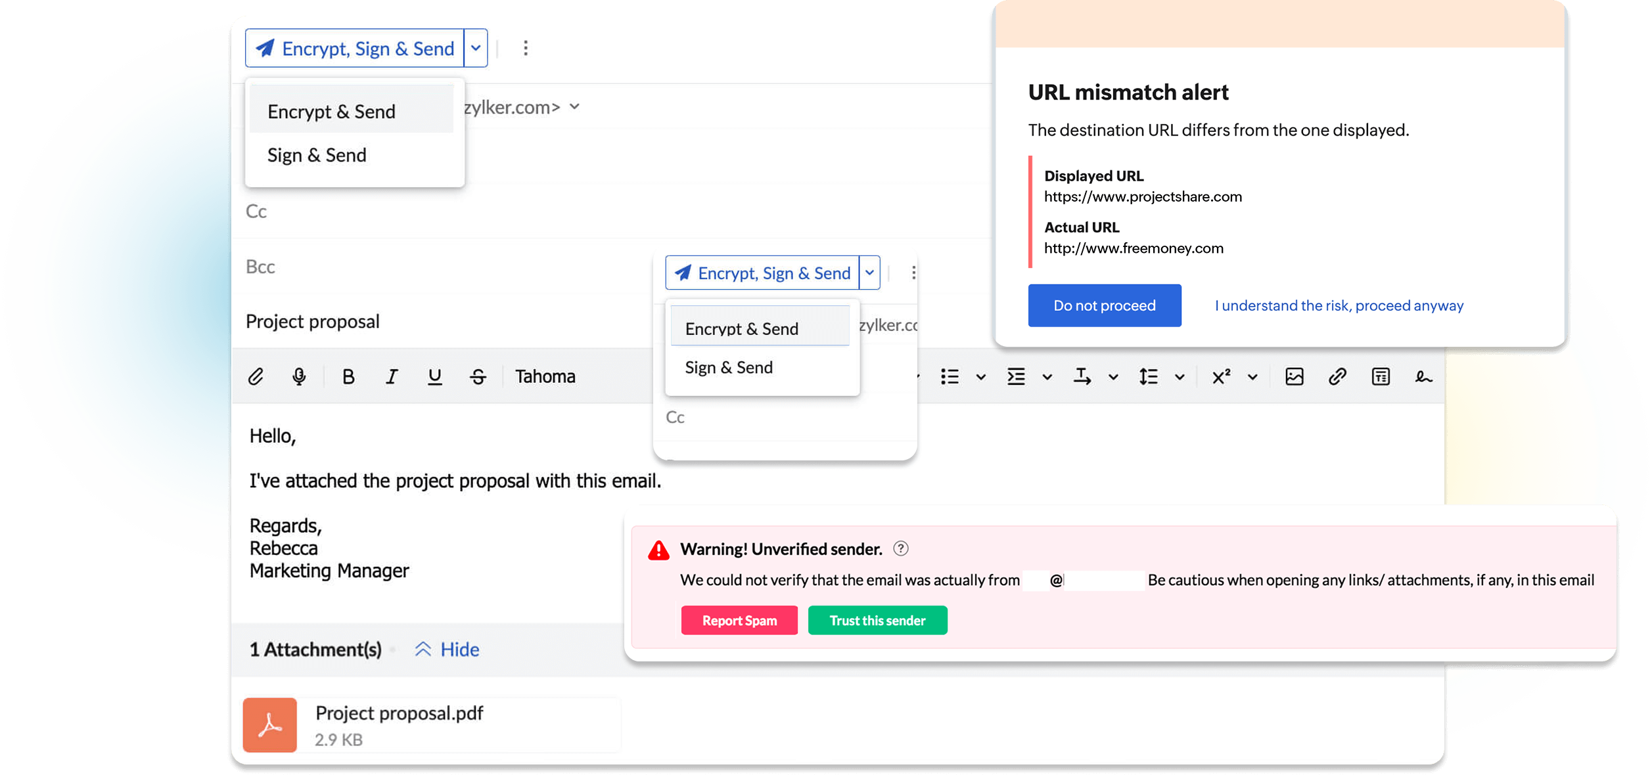Click the Do not proceed button
This screenshot has height=775, width=1652.
tap(1104, 305)
